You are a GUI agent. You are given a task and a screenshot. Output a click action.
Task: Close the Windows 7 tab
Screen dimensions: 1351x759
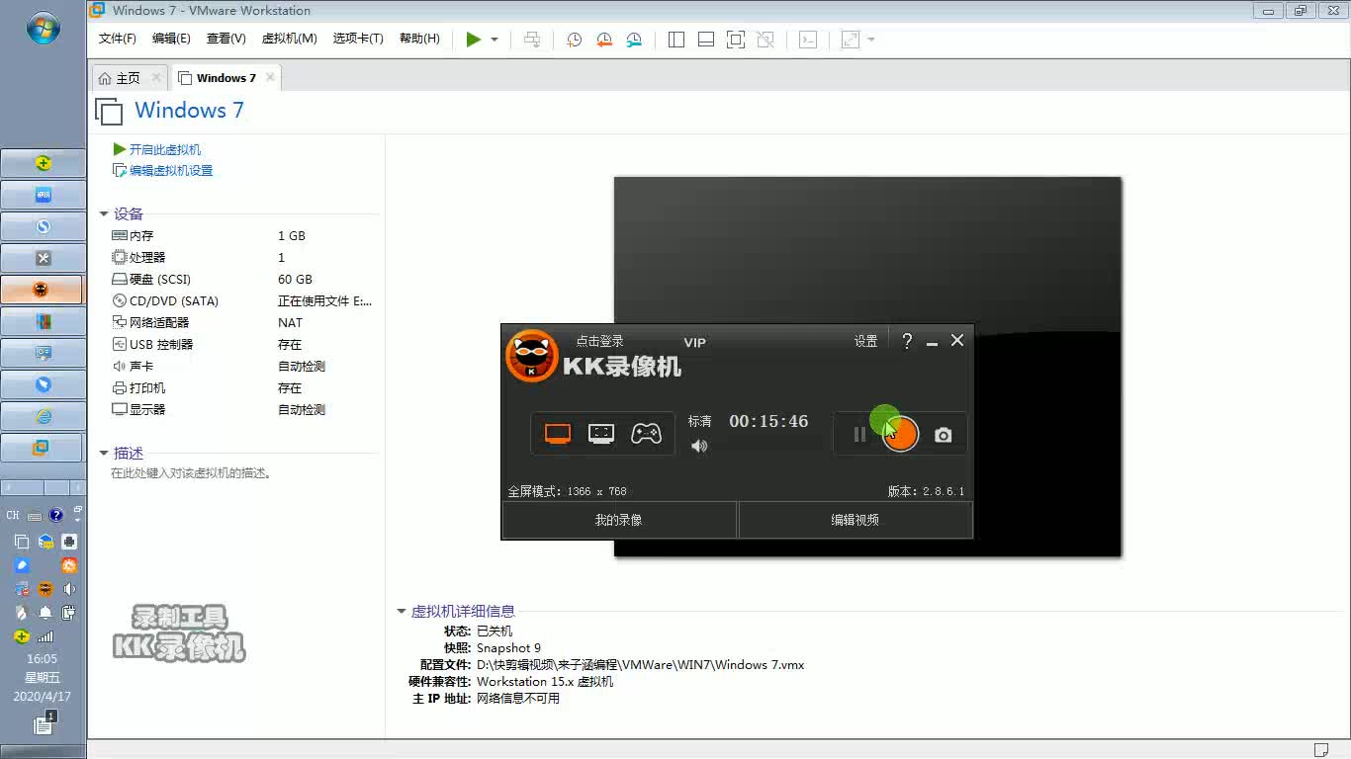(x=271, y=77)
